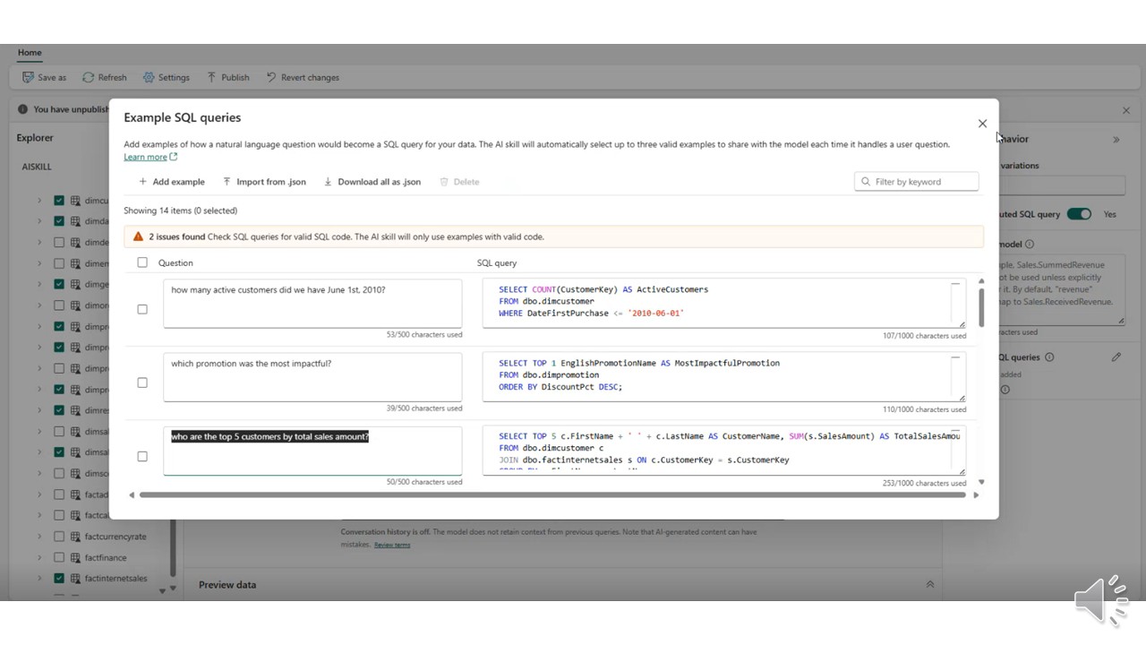Viewport: 1146px width, 645px height.
Task: Expand the dimde tree node
Action: click(x=39, y=243)
